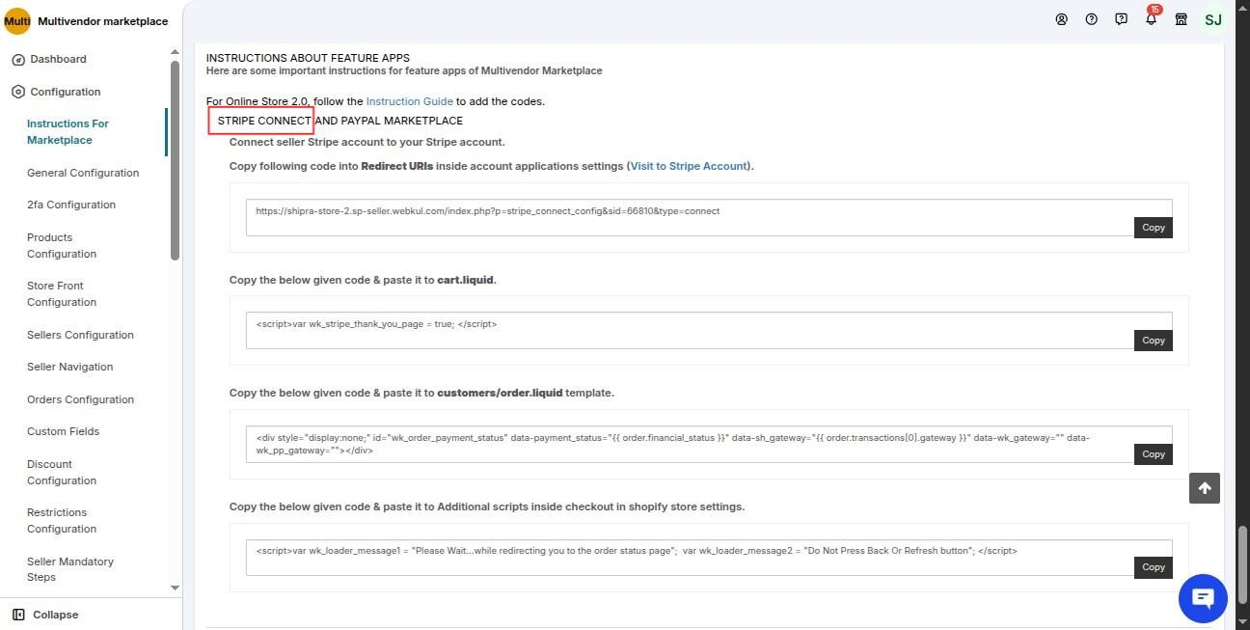Screen dimensions: 1250x630
Task: Click the help question mark icon
Action: click(x=1091, y=19)
